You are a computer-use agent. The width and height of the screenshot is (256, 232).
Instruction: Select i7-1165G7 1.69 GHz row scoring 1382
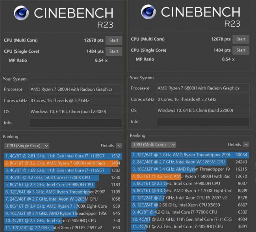tap(63, 170)
